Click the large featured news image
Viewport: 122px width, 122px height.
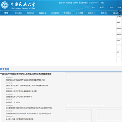pyautogui.click(x=94, y=90)
